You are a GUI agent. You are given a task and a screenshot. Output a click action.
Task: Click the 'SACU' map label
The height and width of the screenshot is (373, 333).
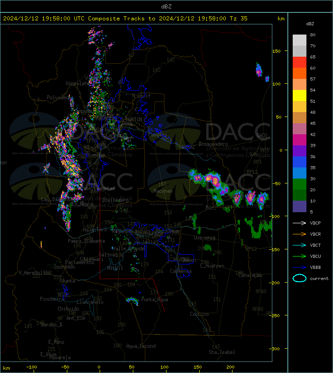click(262, 135)
